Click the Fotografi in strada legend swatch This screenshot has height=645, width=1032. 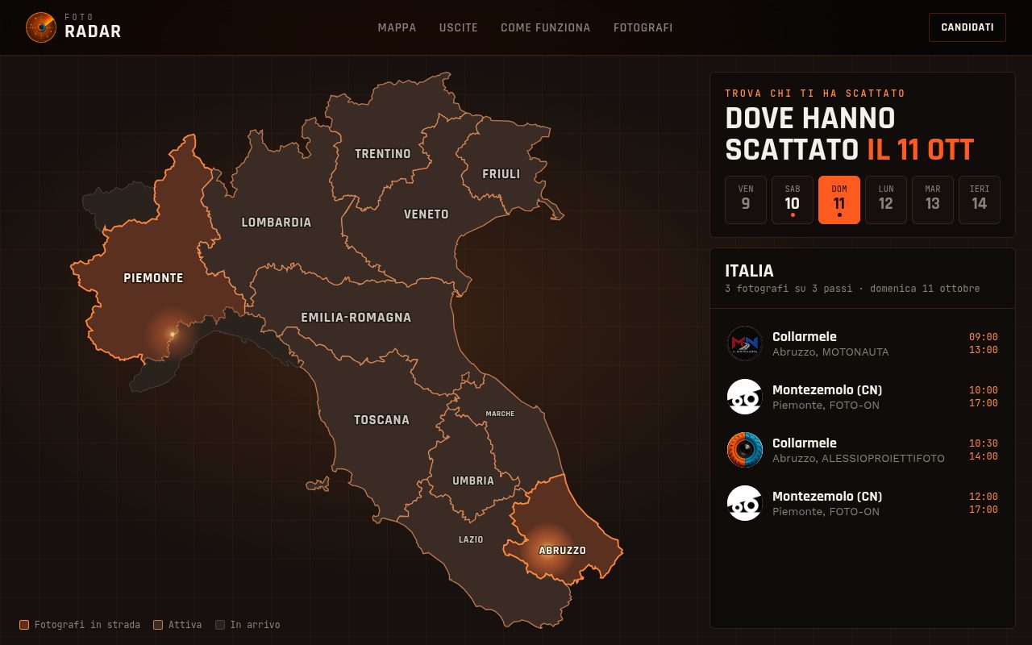coord(24,625)
